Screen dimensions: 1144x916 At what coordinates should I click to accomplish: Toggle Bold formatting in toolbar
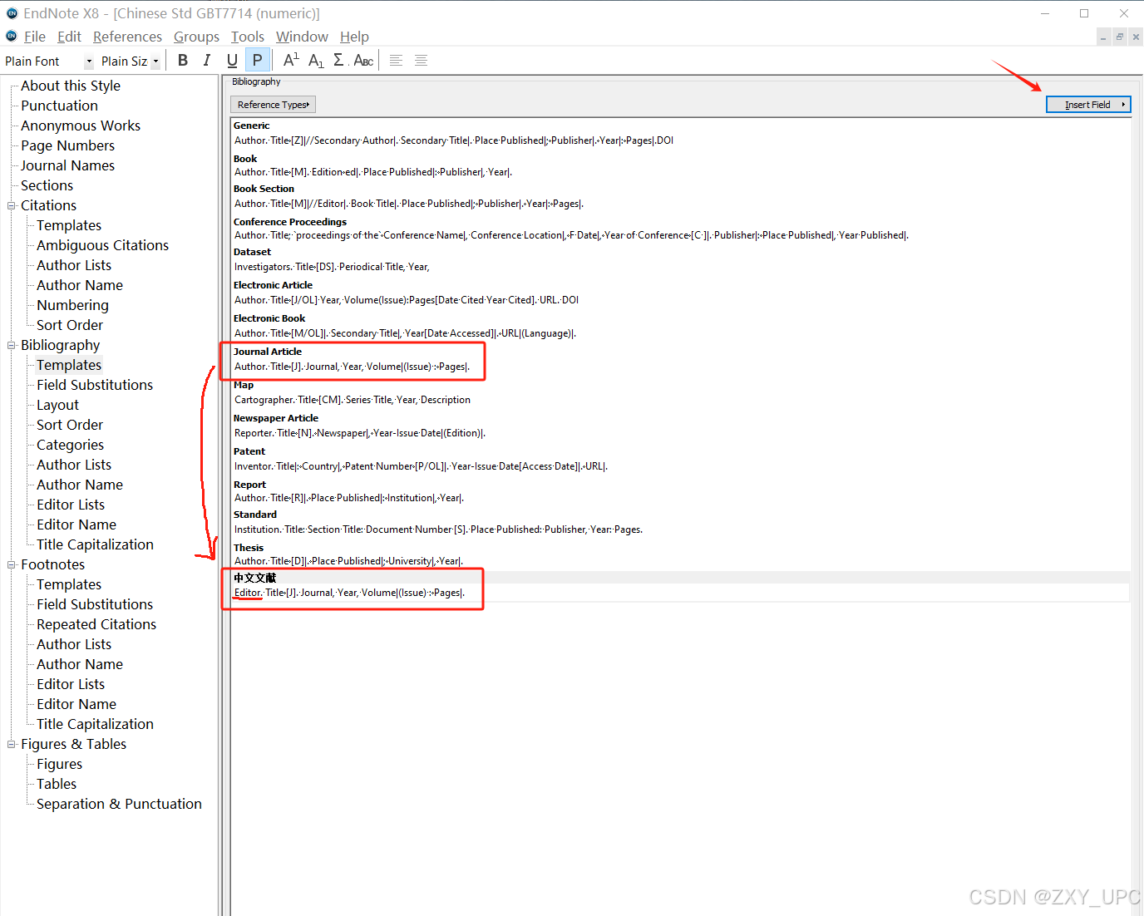(x=183, y=60)
